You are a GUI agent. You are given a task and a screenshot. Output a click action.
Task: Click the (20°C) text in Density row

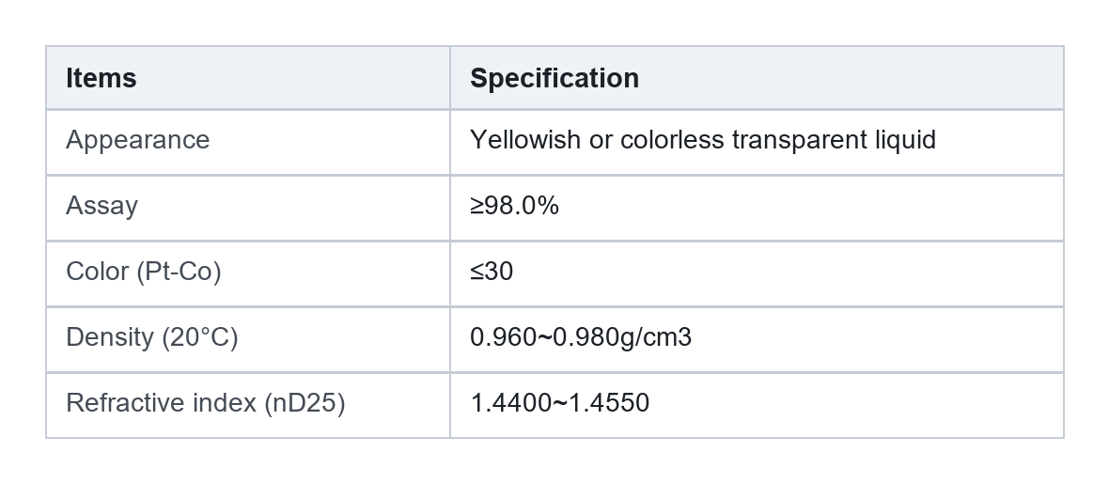[200, 337]
